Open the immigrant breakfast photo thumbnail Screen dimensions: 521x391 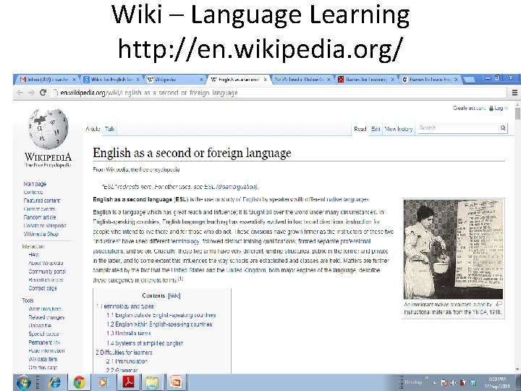click(453, 249)
